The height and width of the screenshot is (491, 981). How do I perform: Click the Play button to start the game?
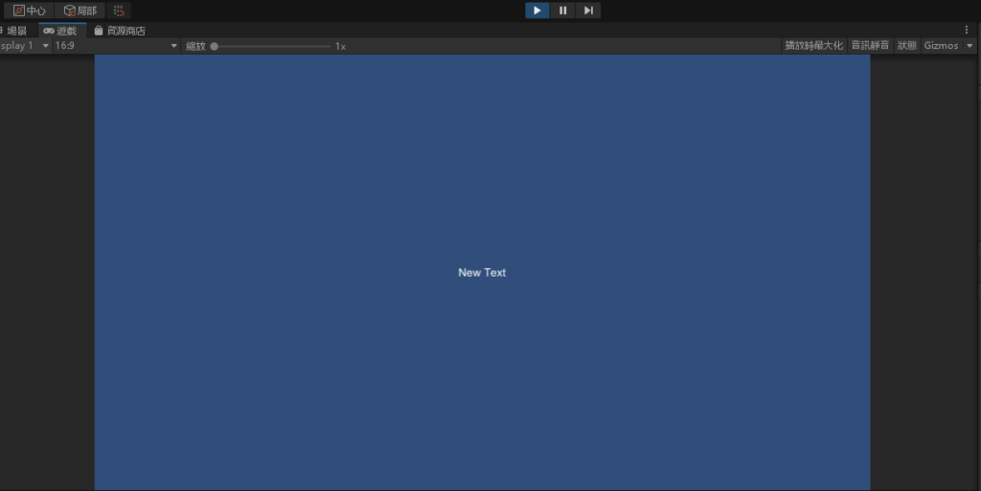coord(536,11)
